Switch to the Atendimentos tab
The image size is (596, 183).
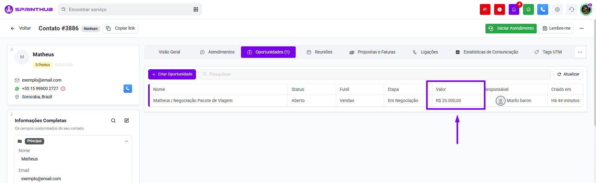(217, 52)
